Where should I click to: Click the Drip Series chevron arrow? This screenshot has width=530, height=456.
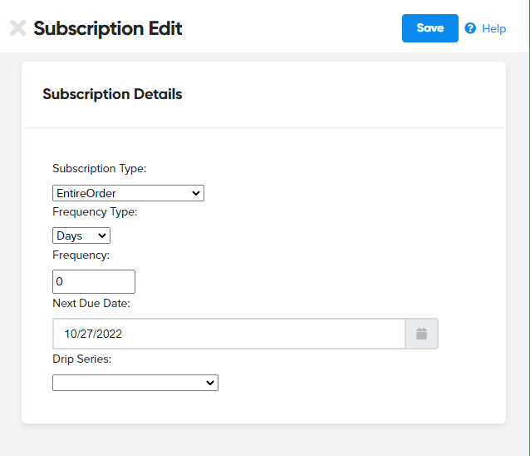pyautogui.click(x=210, y=383)
